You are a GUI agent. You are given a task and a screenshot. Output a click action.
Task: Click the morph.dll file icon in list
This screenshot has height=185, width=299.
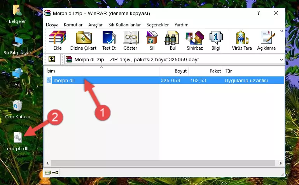pyautogui.click(x=49, y=80)
